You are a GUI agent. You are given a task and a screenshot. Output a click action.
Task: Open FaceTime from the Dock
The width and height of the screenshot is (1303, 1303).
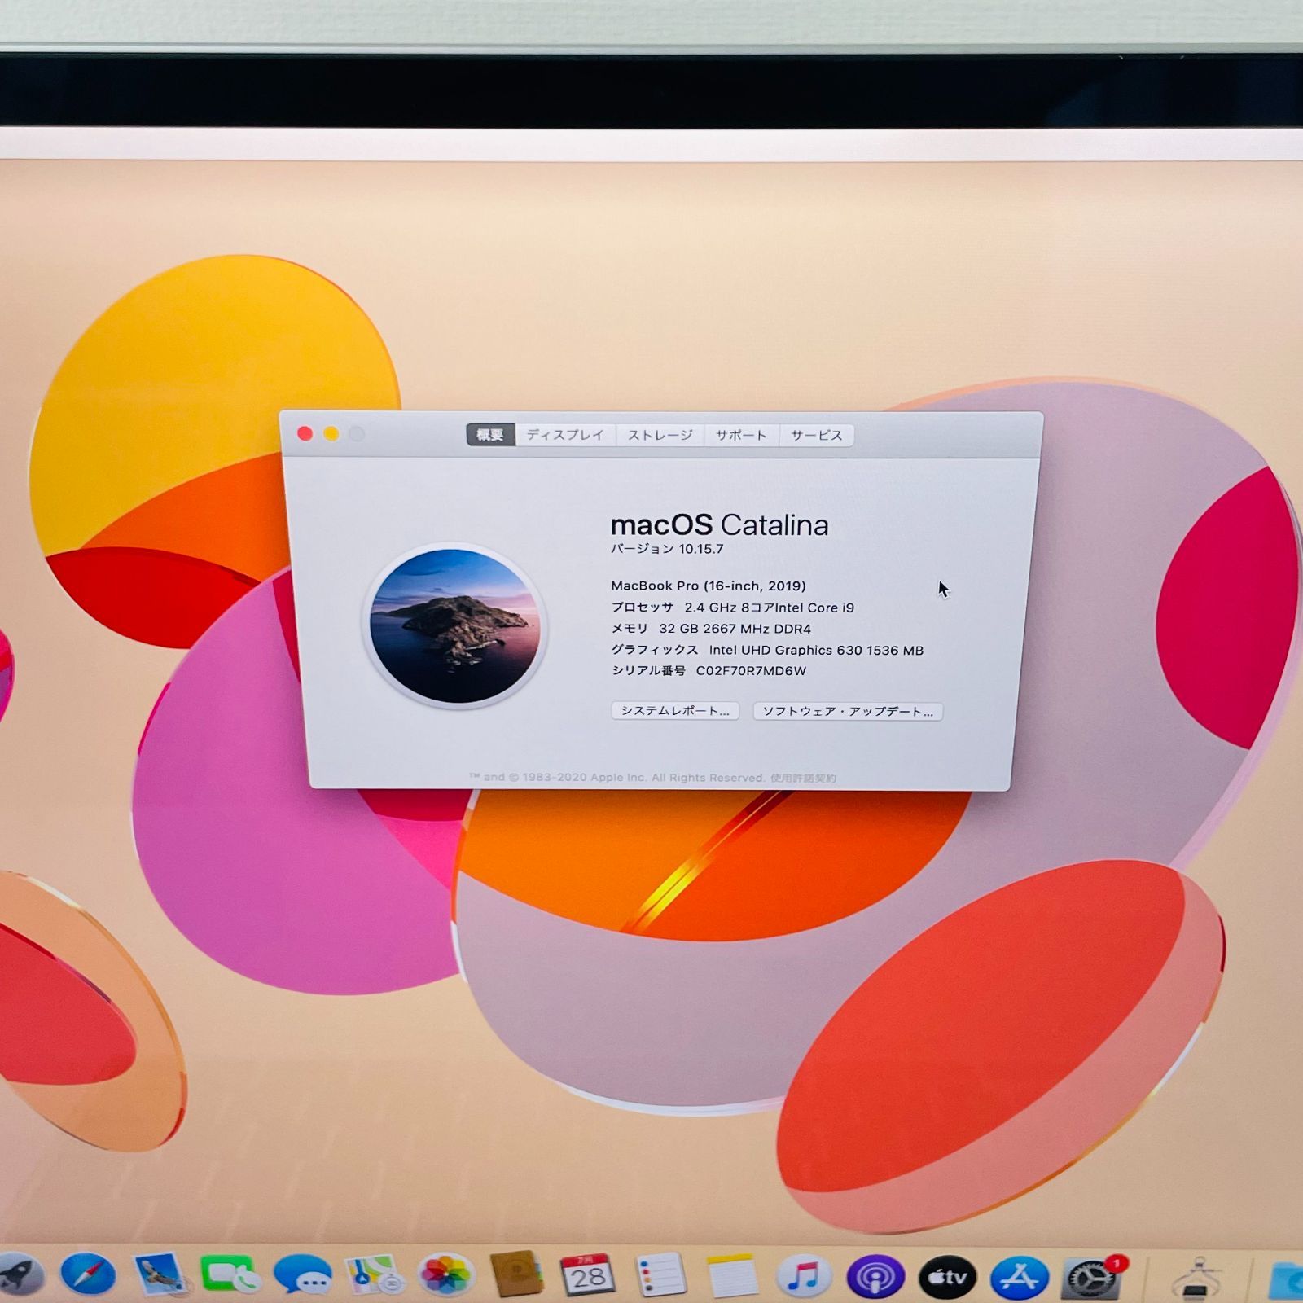tap(230, 1275)
